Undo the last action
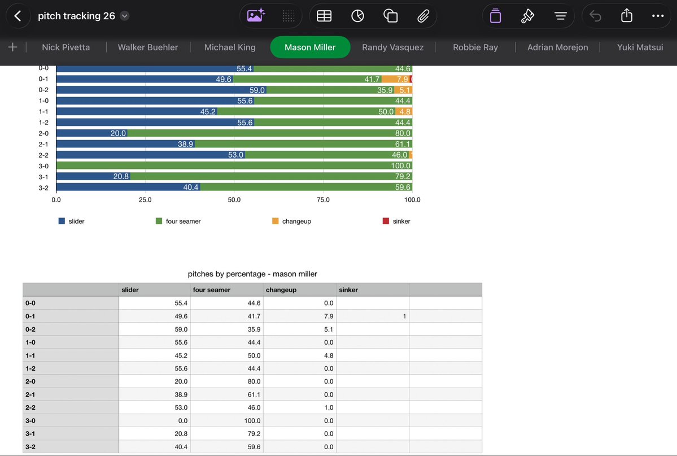The height and width of the screenshot is (456, 677). (595, 16)
